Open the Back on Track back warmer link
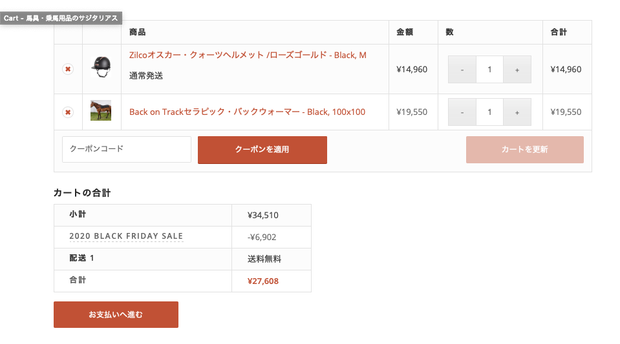620x344 pixels. tap(247, 112)
